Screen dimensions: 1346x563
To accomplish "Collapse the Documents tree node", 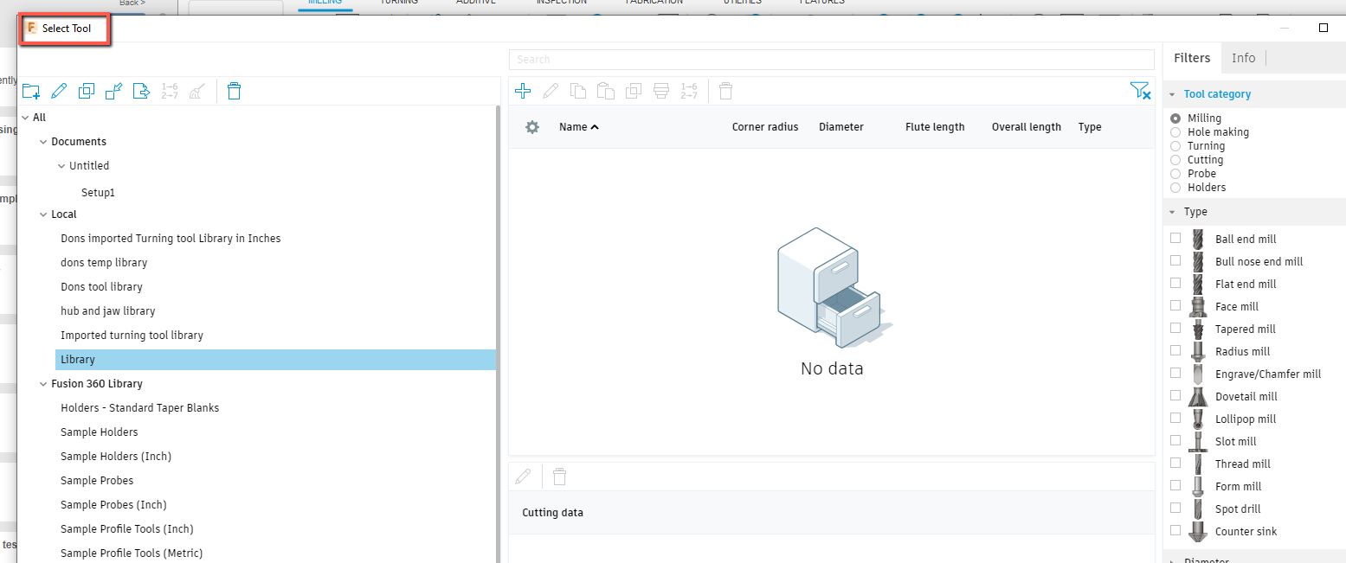I will 43,142.
